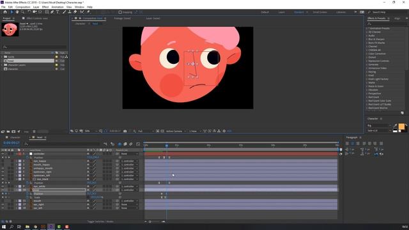409x230 pixels.
Task: Take a snapshot with the camera icon
Action: click(x=125, y=131)
